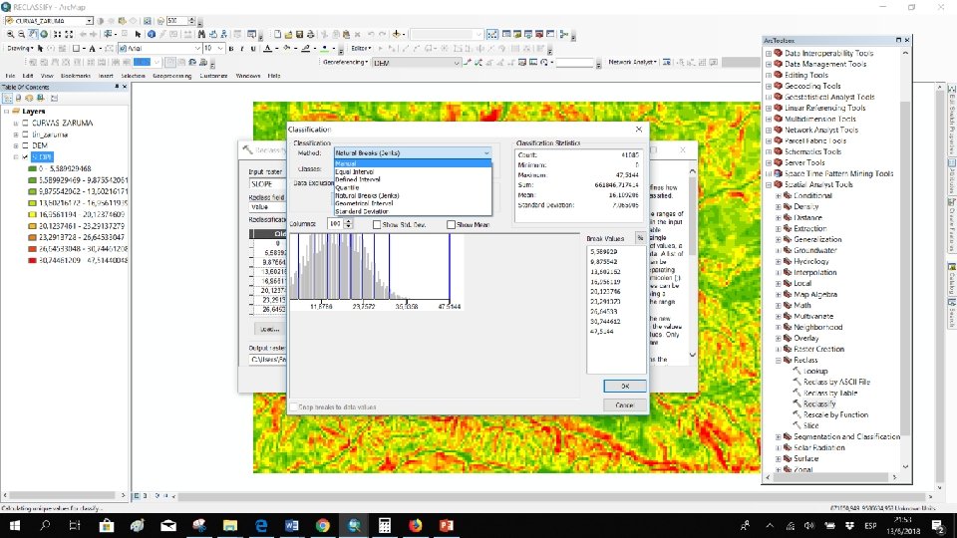
Task: Choose Equal Interval in the method list
Action: tap(356, 171)
